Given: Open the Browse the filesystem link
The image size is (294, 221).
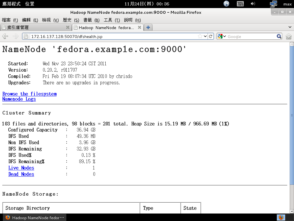Looking at the screenshot, I should (x=29, y=94).
